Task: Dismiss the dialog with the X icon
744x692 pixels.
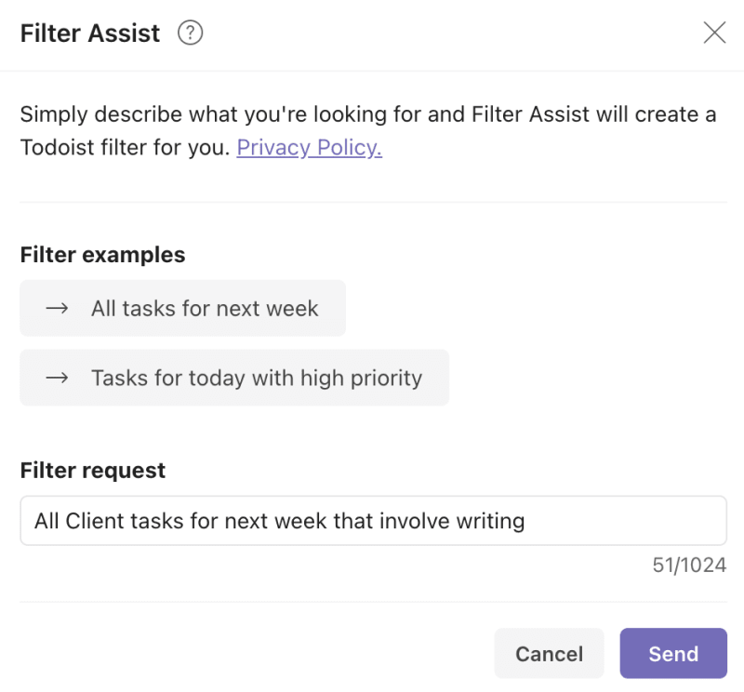Action: [714, 33]
